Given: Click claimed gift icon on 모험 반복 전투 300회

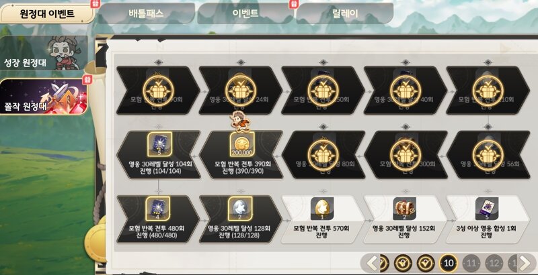Looking at the screenshot, I should pyautogui.click(x=406, y=155).
